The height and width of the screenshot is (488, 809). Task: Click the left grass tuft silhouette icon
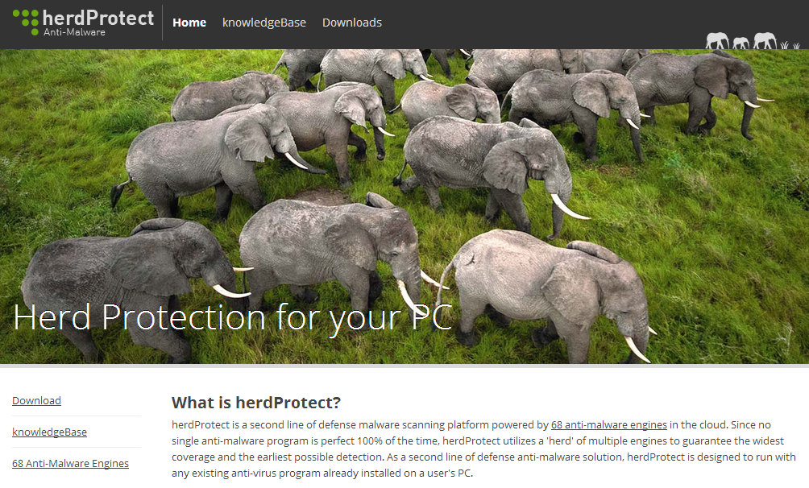(783, 45)
